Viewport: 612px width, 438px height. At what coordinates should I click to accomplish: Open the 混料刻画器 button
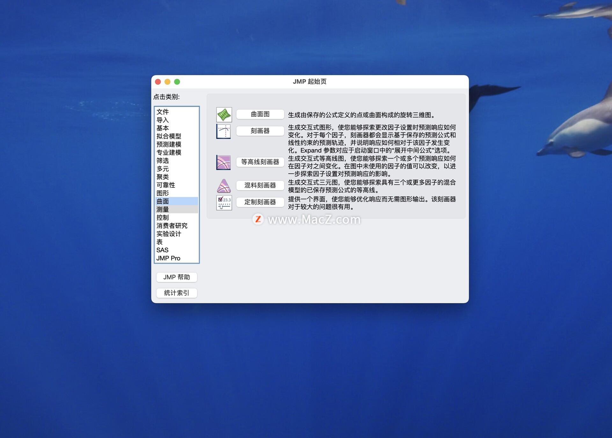(x=260, y=185)
